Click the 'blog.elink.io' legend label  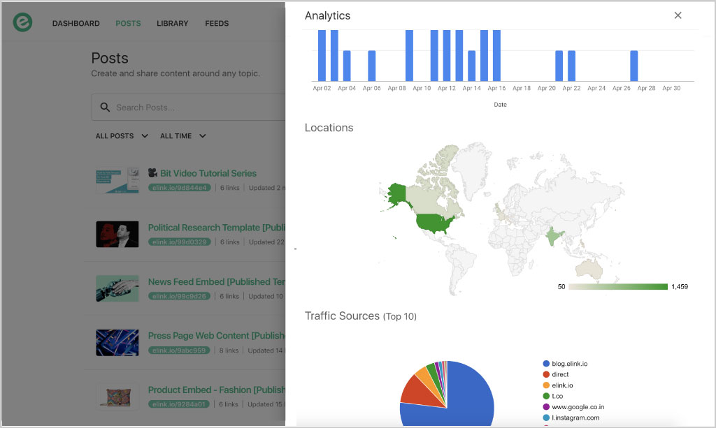[569, 363]
